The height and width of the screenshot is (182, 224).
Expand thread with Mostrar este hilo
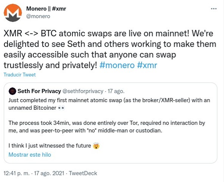click(x=30, y=155)
